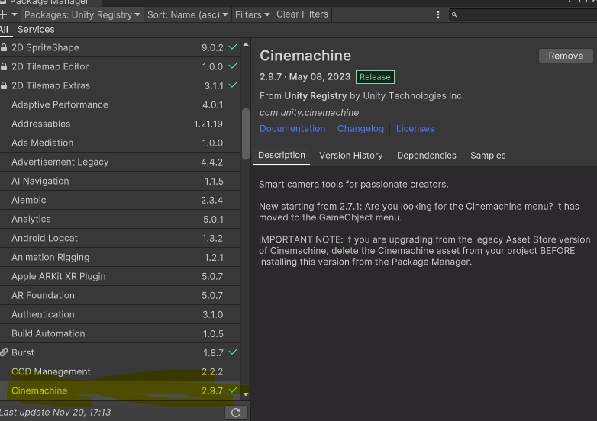597x421 pixels.
Task: Click the green Release tag
Action: click(x=375, y=77)
